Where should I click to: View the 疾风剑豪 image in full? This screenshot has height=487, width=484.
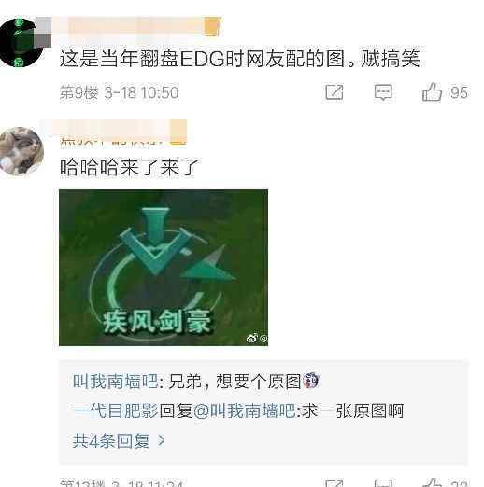(164, 268)
